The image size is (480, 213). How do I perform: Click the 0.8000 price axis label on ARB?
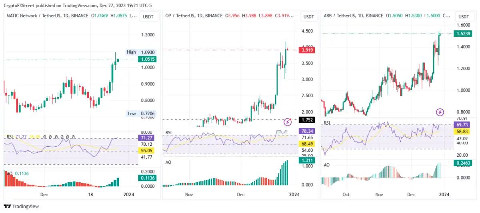[463, 112]
